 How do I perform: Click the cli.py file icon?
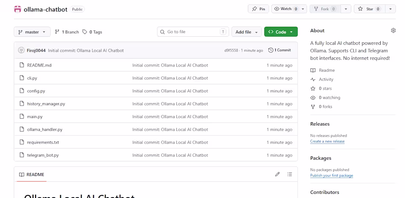(x=22, y=78)
